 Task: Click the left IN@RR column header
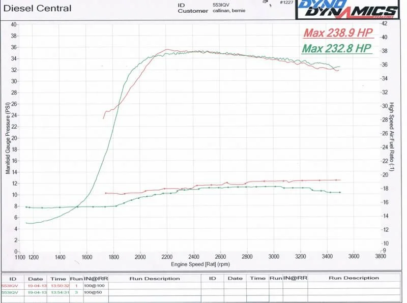point(95,279)
